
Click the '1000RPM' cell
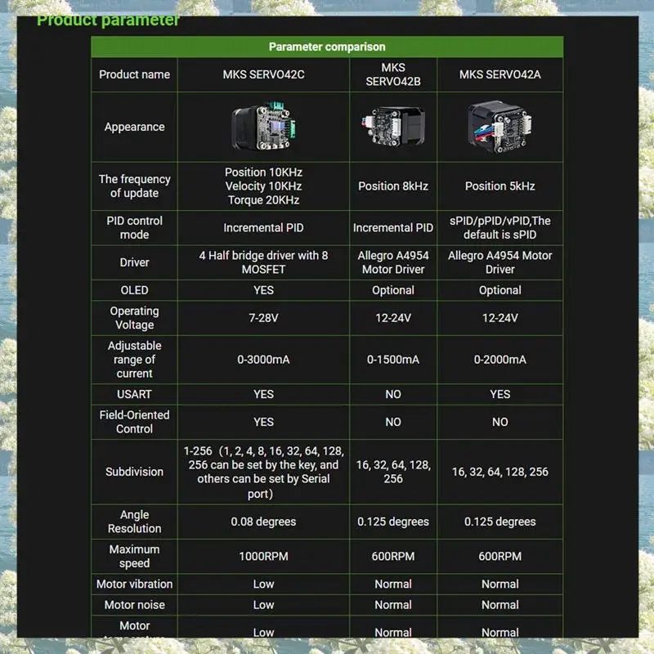(x=263, y=557)
